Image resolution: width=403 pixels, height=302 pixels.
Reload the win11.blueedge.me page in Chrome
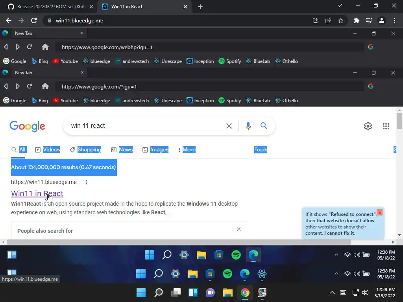coord(34,20)
